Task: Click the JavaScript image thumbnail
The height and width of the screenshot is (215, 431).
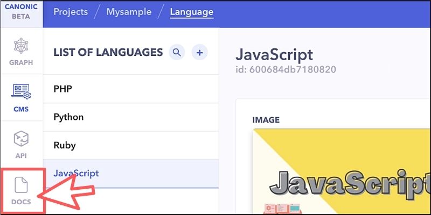Action: [x=342, y=171]
